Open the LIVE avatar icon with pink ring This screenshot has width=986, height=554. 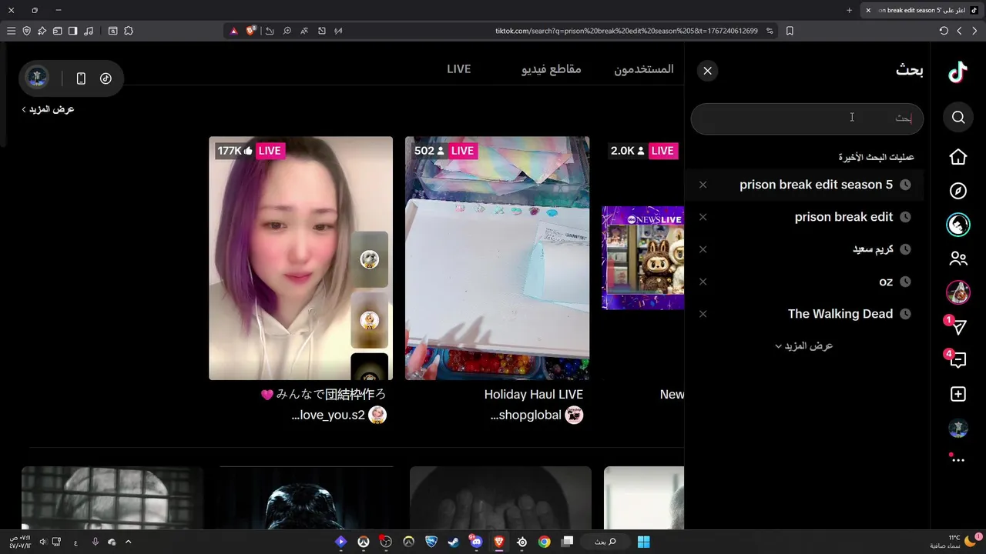pyautogui.click(x=958, y=292)
